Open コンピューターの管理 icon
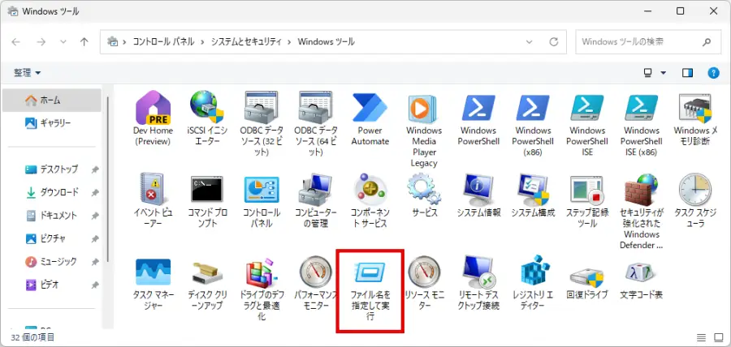731x347 pixels. coord(316,190)
